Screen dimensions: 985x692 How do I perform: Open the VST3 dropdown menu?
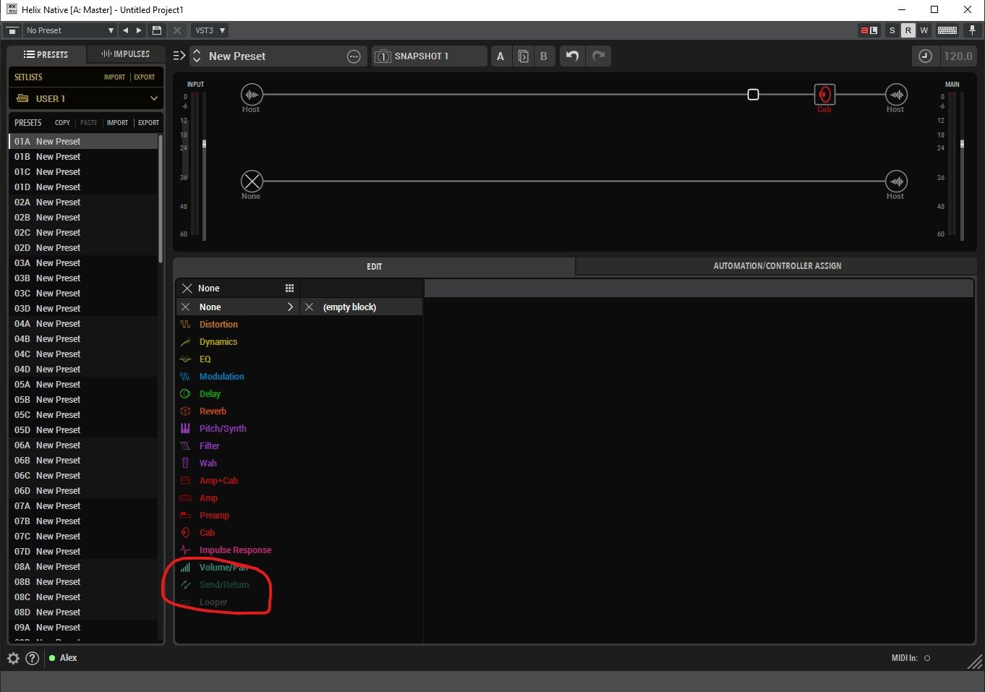[x=210, y=30]
